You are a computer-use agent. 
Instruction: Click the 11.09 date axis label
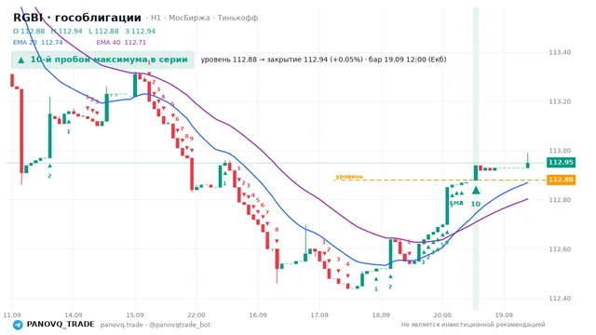(12, 315)
